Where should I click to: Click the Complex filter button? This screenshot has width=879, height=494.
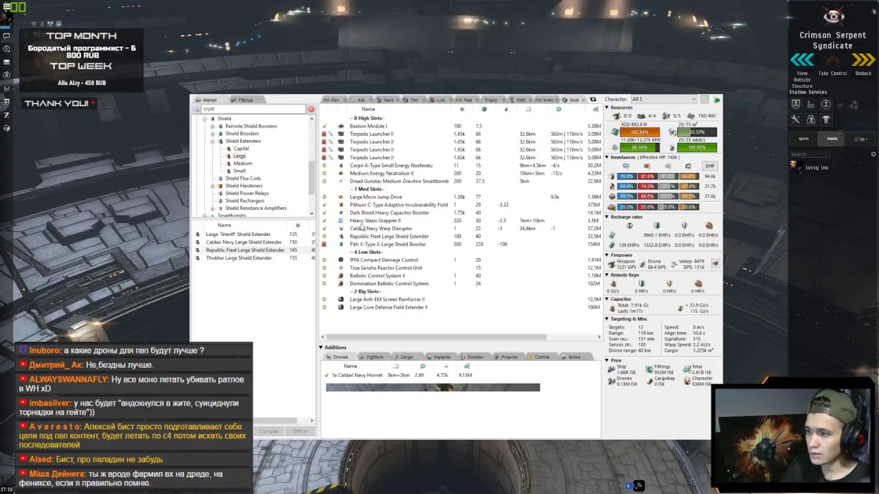click(x=269, y=431)
